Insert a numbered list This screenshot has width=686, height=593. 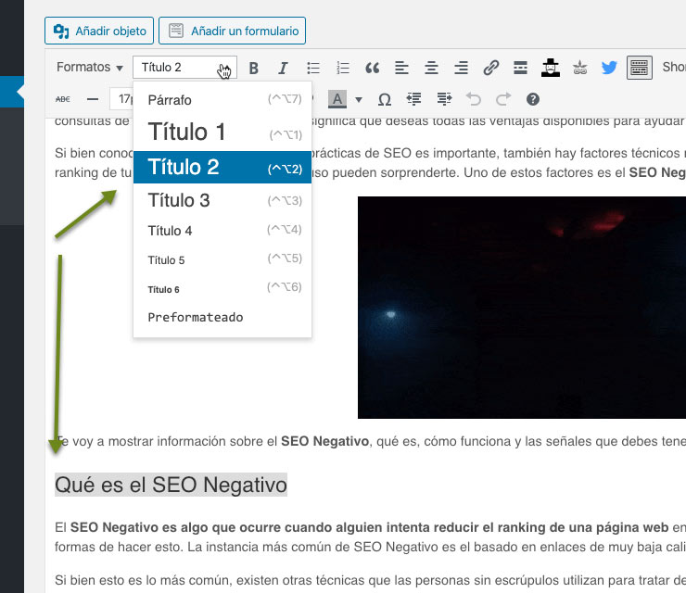343,68
